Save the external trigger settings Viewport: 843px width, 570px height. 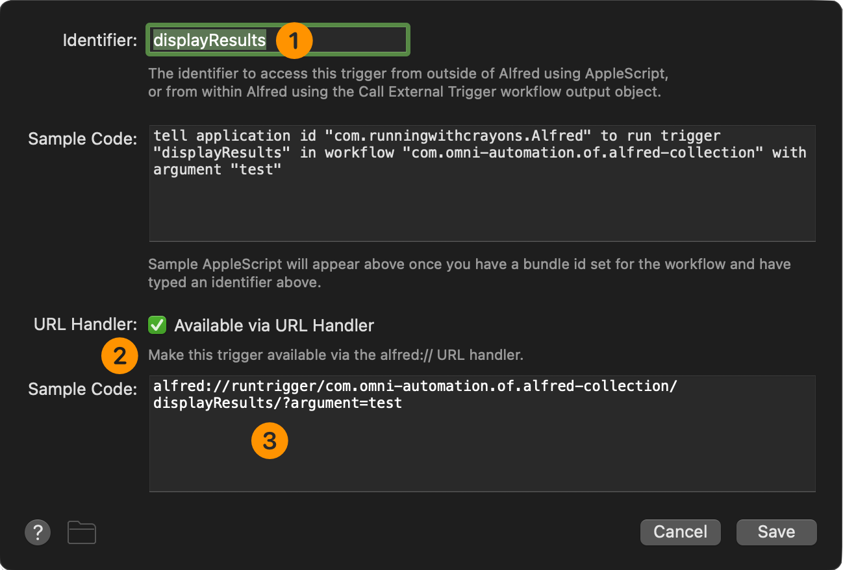tap(776, 532)
